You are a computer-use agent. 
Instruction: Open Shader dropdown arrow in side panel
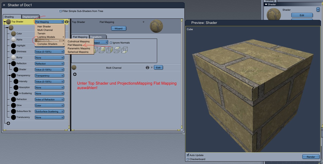318,9
